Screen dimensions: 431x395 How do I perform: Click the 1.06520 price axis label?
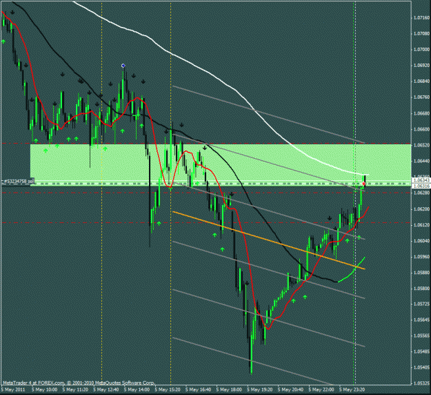[x=421, y=145]
